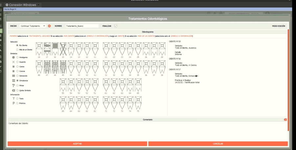Toggle the Finalizar checkbox
Viewport: 296px width, 150px height.
pyautogui.click(x=116, y=26)
